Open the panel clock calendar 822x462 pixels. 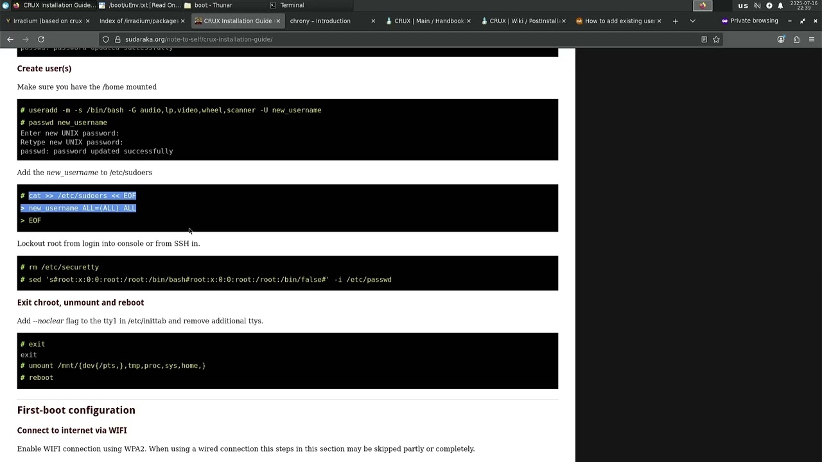(804, 5)
